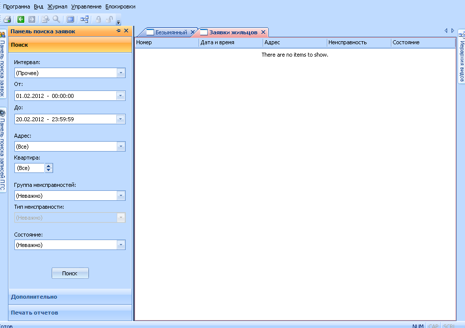Click the gray forward arrow icon
Viewport: 465px width, 328px height.
(32, 19)
